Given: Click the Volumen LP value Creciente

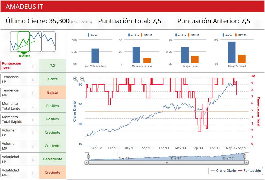Looking at the screenshot, I should click(x=53, y=132).
